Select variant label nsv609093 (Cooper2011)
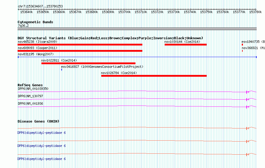The height and width of the screenshot is (168, 265). 38,48
